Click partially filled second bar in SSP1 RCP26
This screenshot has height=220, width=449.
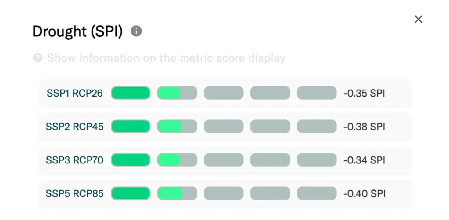177,93
